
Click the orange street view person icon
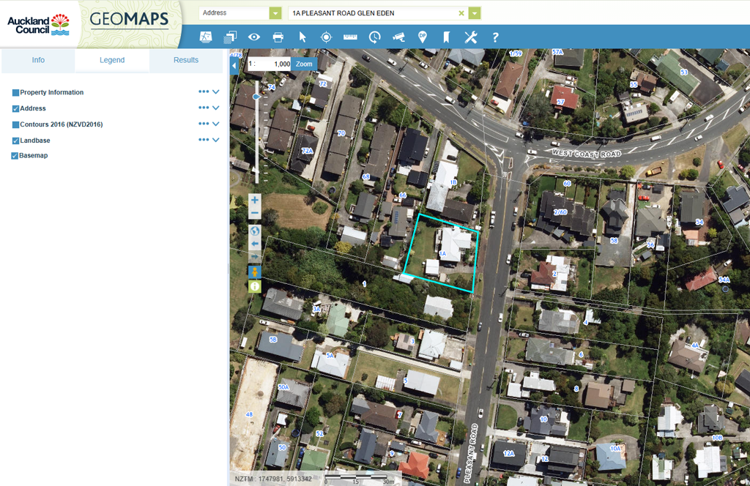[255, 272]
